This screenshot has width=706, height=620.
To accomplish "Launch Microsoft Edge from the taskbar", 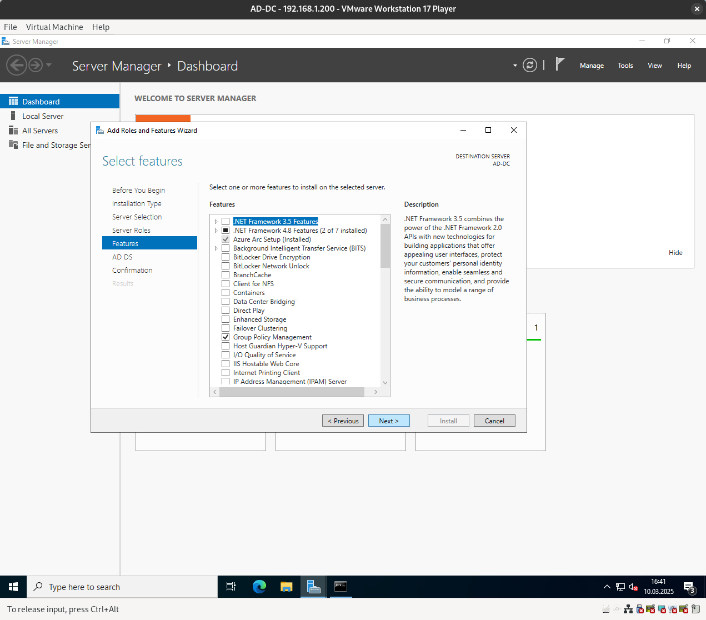I will pos(259,587).
